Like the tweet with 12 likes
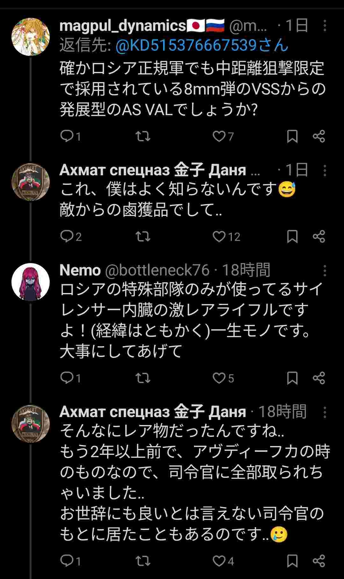Screen dimensions: 344x579 point(219,237)
